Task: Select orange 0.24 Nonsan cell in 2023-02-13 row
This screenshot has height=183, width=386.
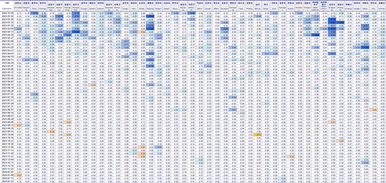Action: coord(142,32)
